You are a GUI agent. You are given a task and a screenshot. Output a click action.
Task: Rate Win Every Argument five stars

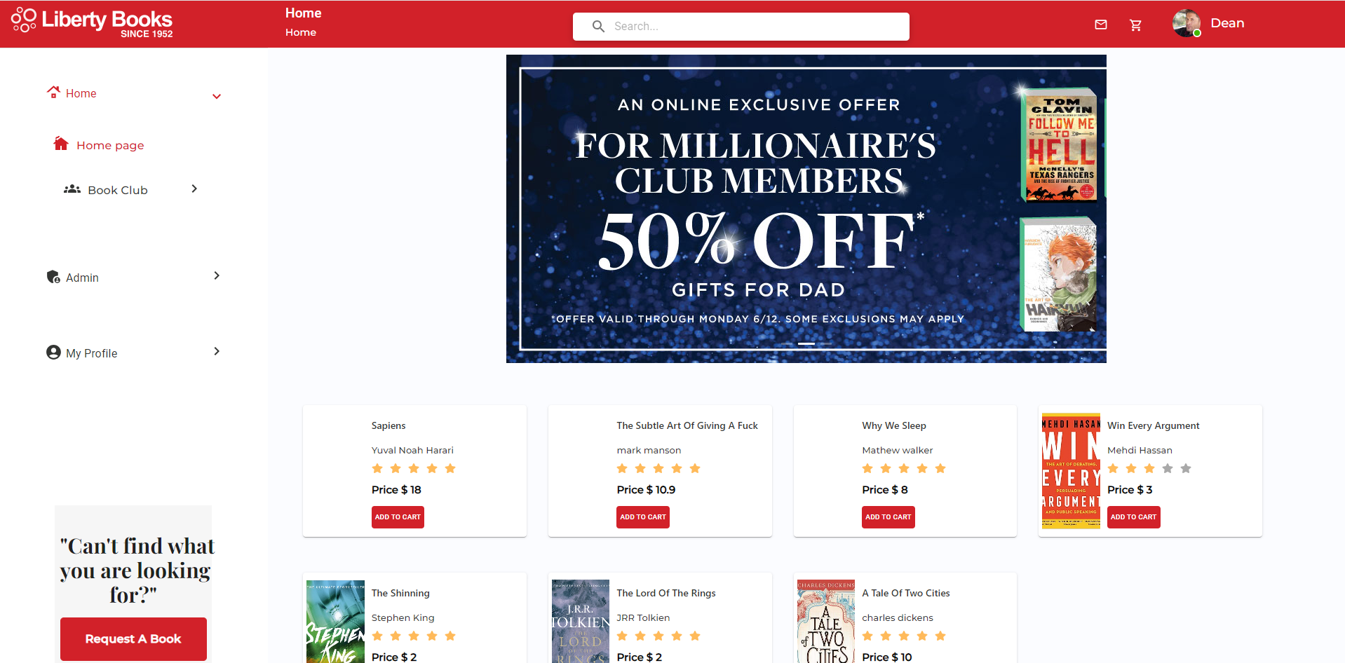1186,468
